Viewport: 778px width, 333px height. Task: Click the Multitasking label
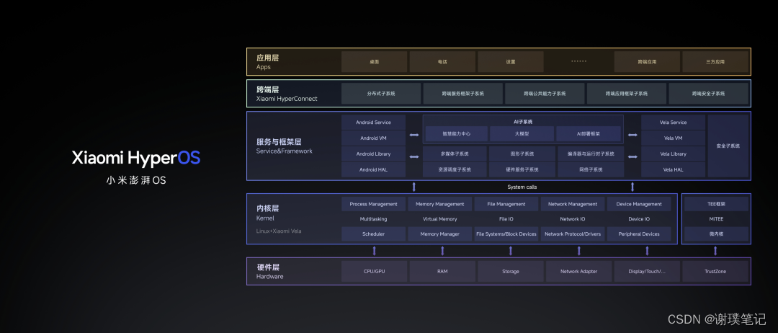click(373, 219)
